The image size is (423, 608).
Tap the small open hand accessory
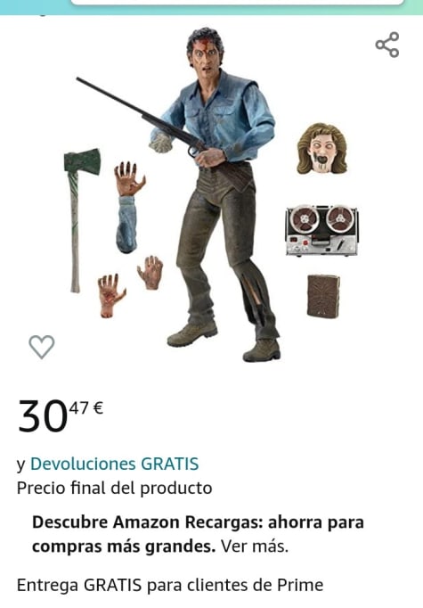[x=150, y=272]
